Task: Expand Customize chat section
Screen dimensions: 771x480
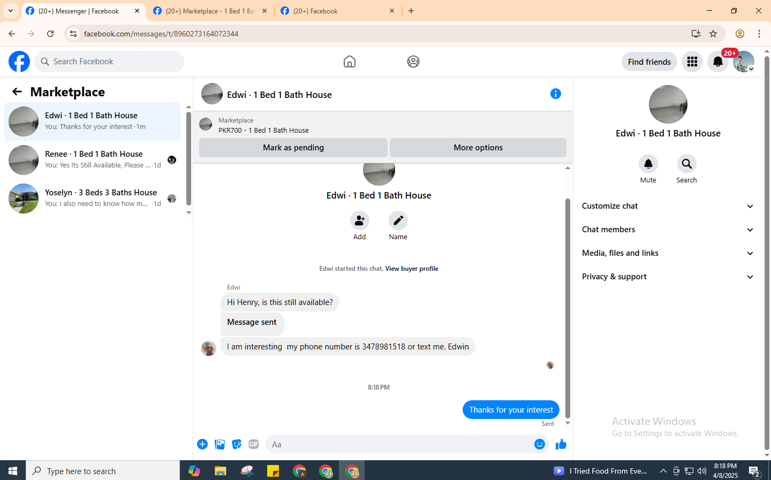Action: pos(668,206)
